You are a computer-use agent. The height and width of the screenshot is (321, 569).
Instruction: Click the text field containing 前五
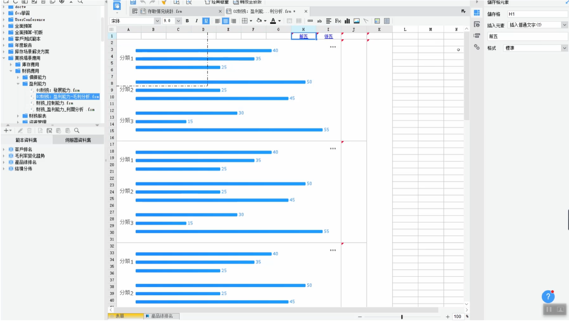pyautogui.click(x=528, y=36)
